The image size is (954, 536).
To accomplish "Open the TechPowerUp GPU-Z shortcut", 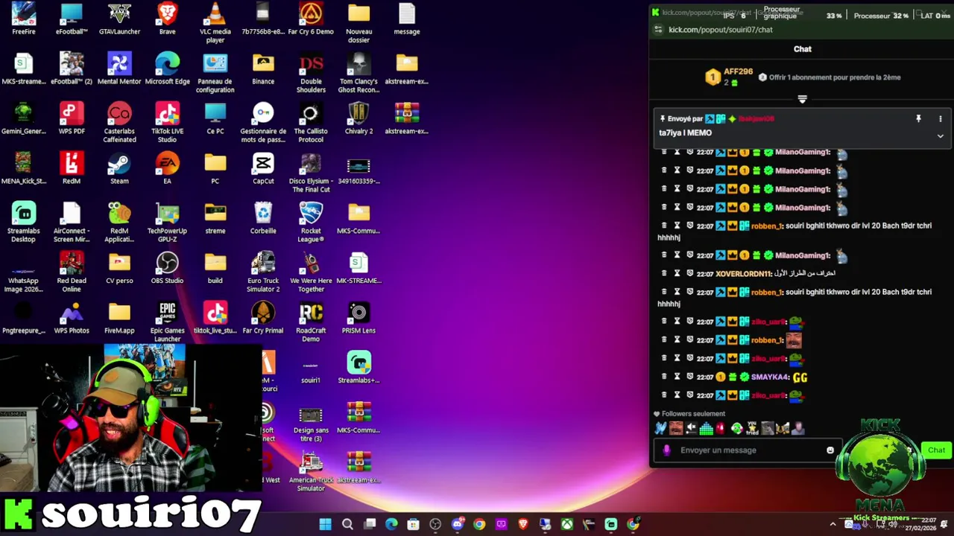I will [167, 223].
